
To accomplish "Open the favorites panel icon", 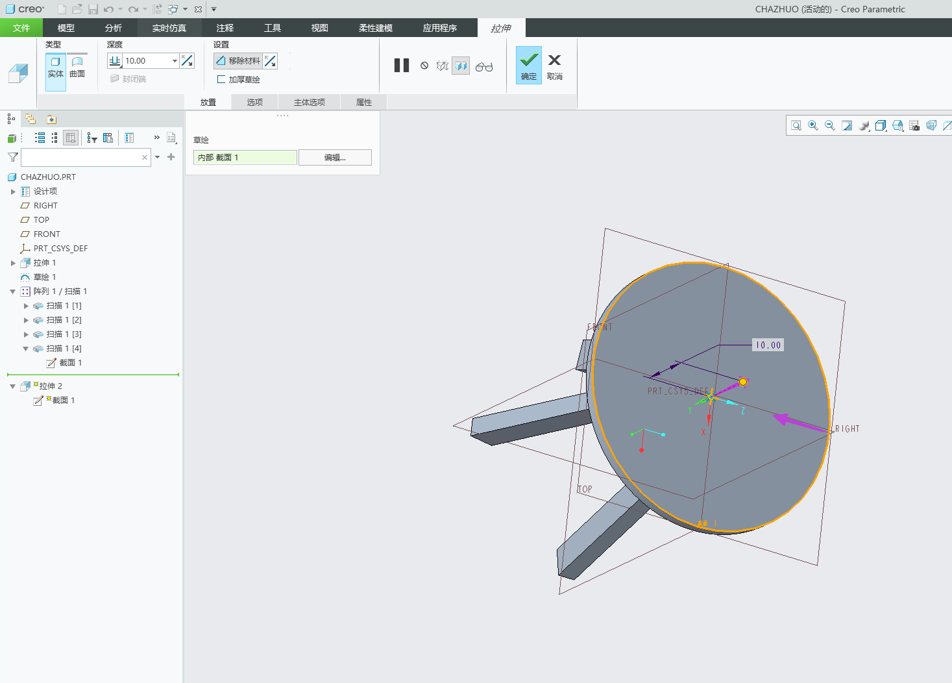I will pos(51,119).
